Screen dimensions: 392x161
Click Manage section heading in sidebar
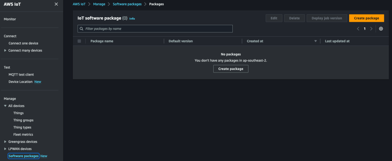[x=10, y=99]
